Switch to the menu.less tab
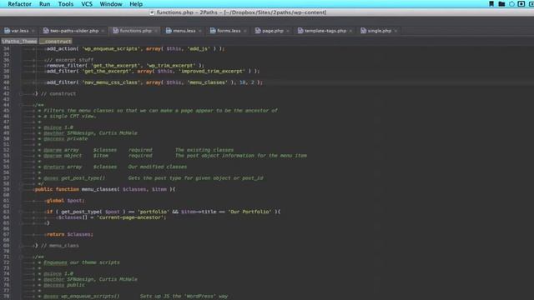The image size is (534, 300). tap(184, 31)
